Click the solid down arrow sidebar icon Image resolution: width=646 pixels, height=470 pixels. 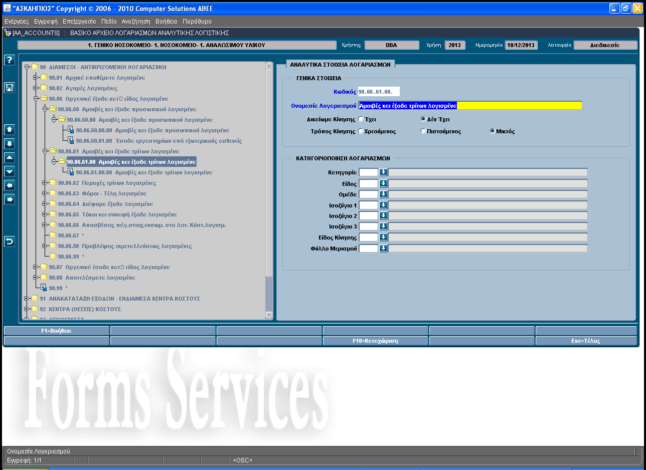click(x=9, y=144)
